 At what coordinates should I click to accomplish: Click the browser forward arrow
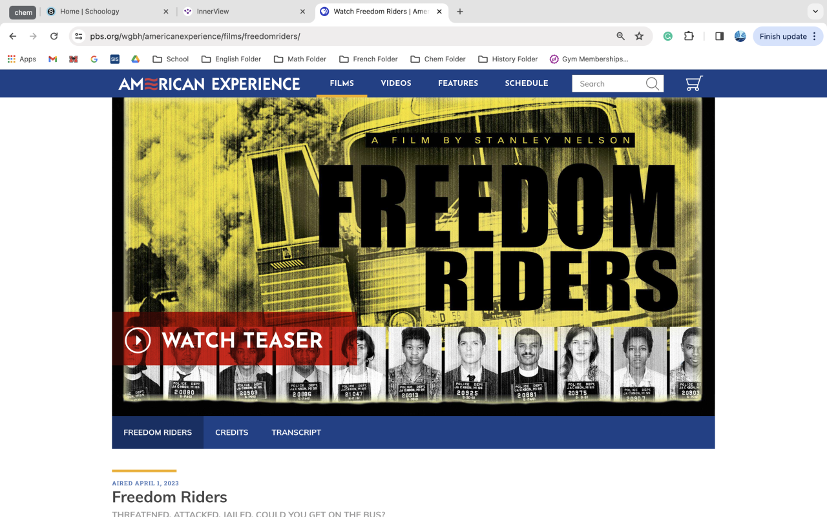tap(34, 36)
